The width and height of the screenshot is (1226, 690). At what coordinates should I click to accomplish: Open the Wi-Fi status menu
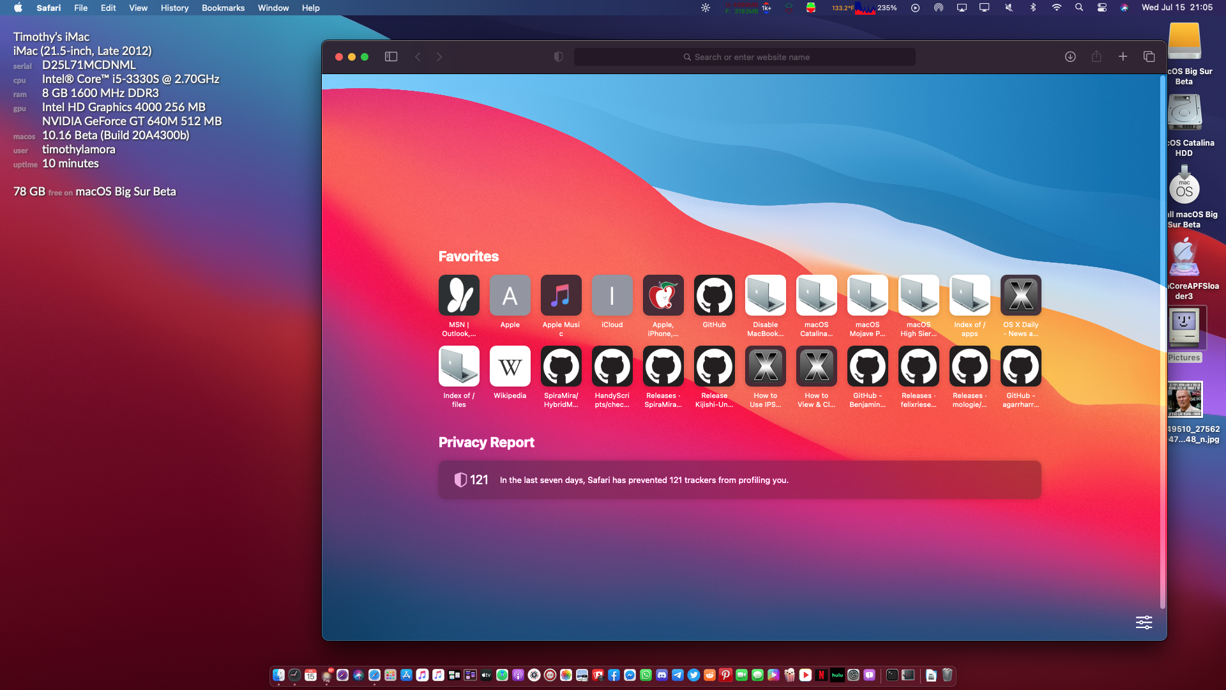[1057, 8]
